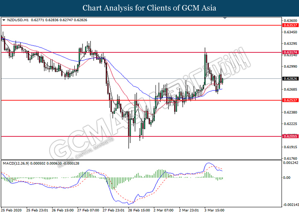The height and width of the screenshot is (213, 299).
Task: Click the NZDUSD,H1 symbol label
Action: click(18, 20)
